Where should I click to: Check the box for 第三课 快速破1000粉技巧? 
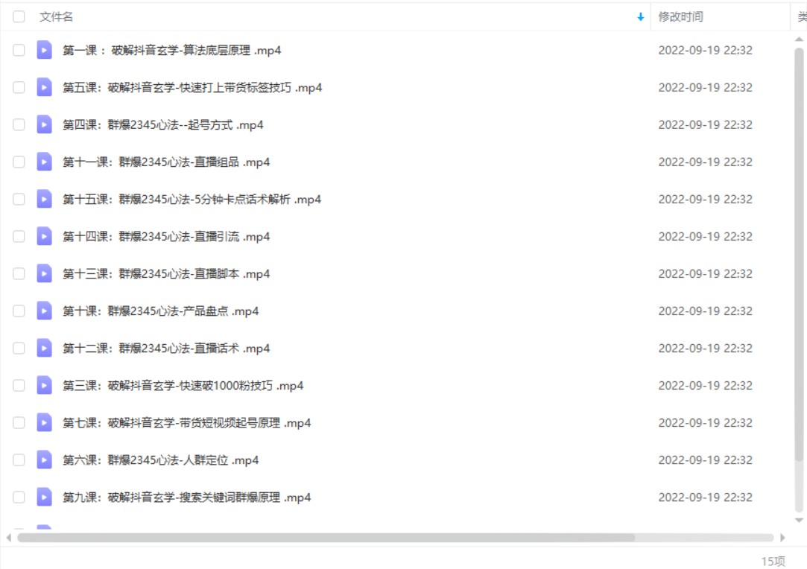[x=19, y=386]
